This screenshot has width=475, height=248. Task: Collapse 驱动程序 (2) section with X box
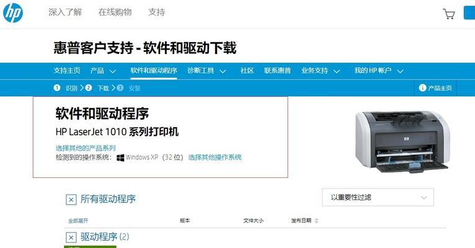coord(71,237)
